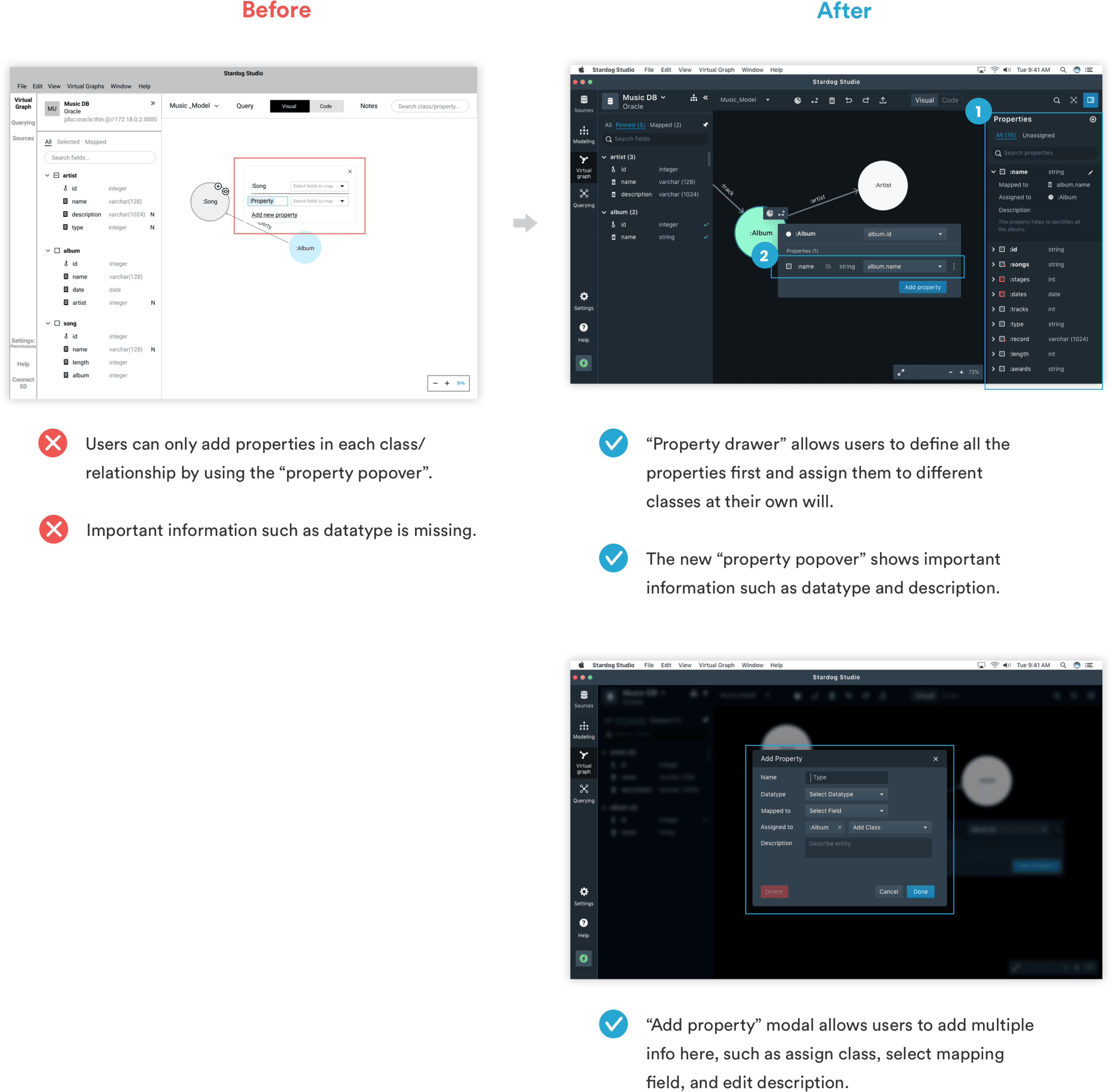Click plus zoom button beside 72%
Screen dimensions: 1112x1092
tap(961, 372)
